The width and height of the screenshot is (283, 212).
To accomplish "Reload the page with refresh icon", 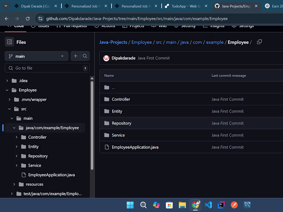I will [28, 19].
